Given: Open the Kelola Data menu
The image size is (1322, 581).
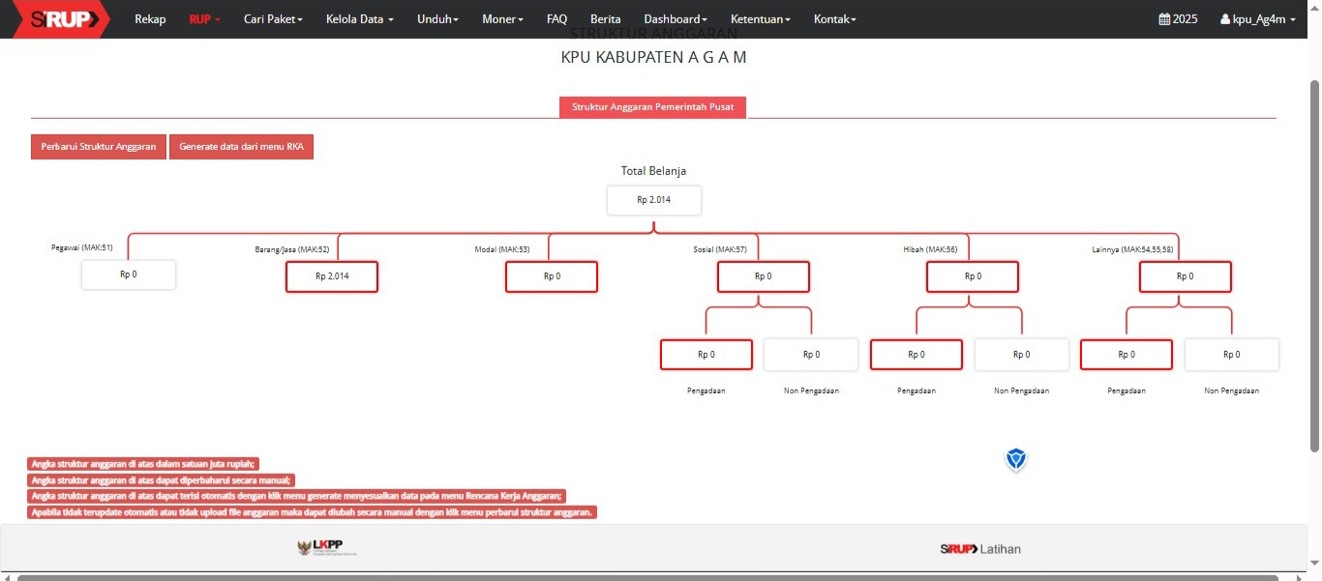Looking at the screenshot, I should (x=359, y=19).
